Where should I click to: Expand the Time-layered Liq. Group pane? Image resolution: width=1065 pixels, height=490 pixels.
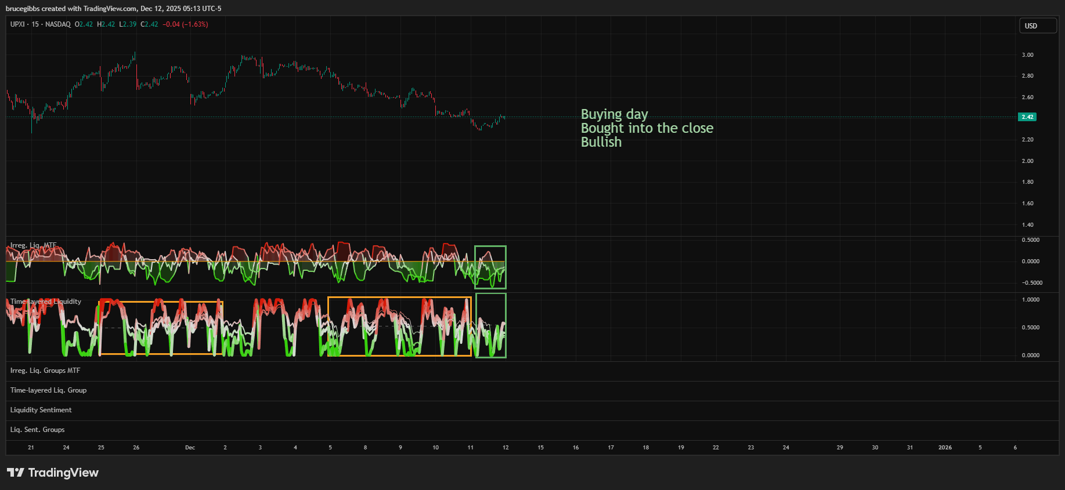point(48,390)
